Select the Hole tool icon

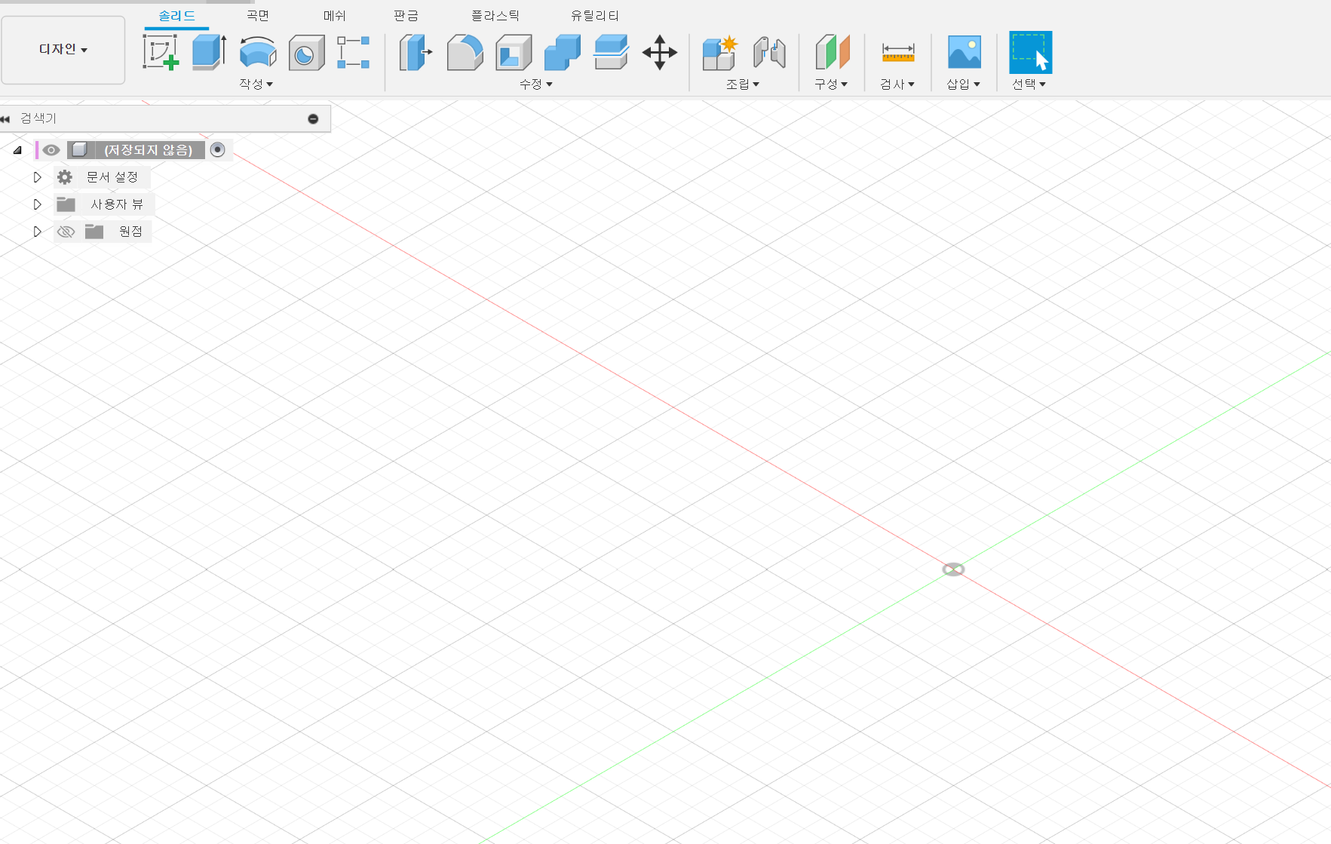[306, 52]
